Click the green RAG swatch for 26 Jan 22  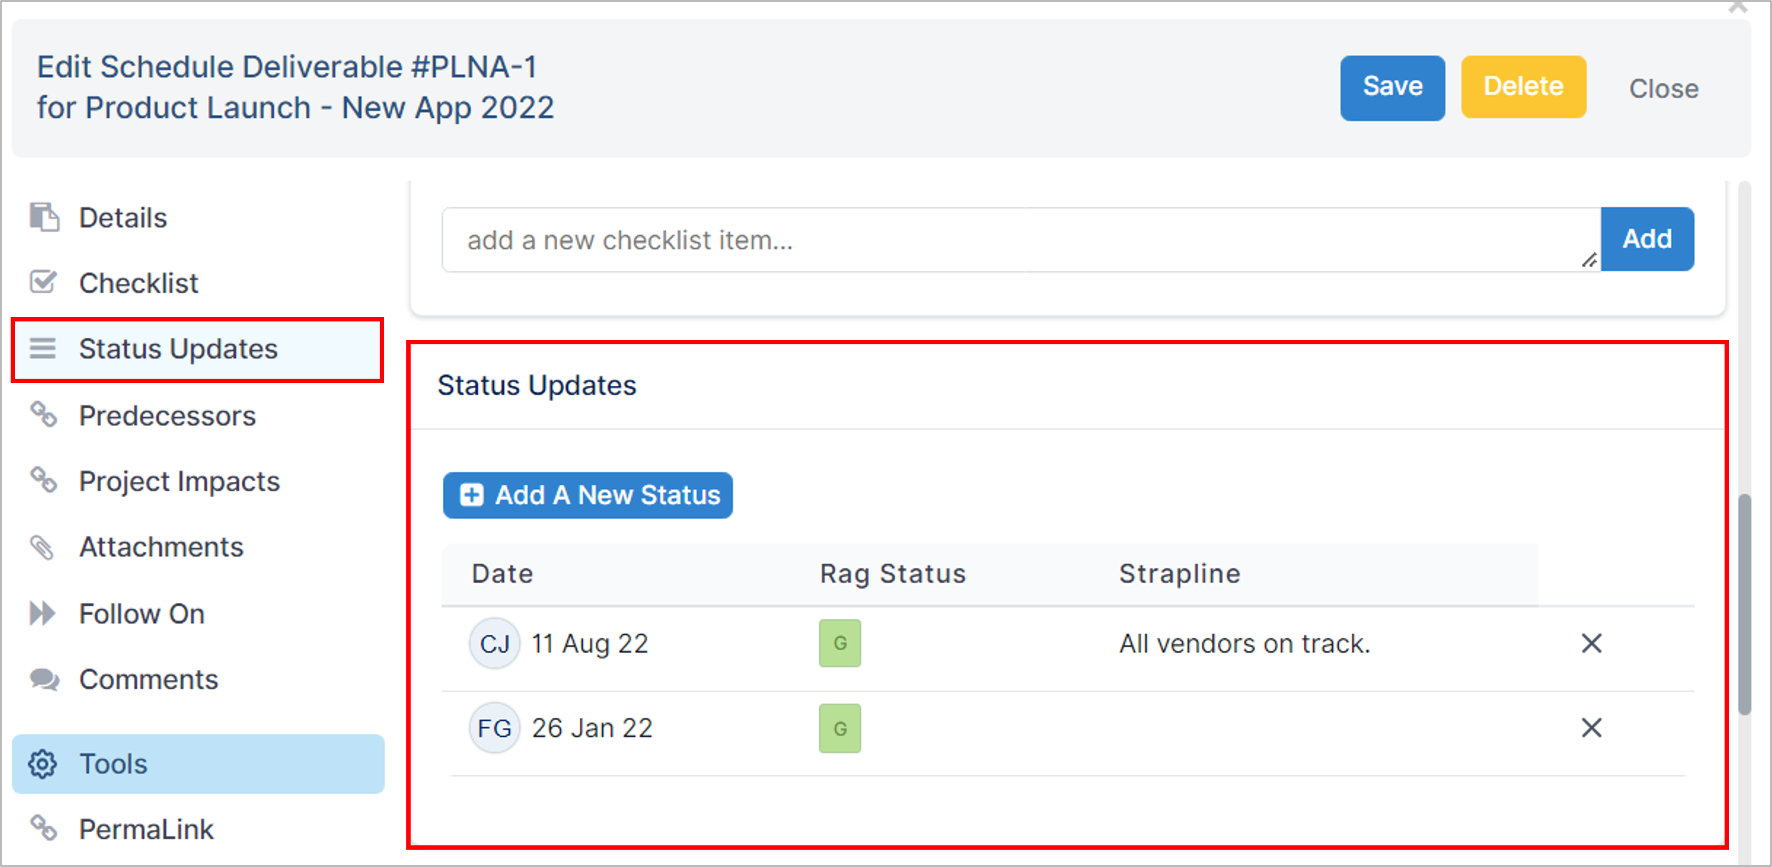click(839, 728)
